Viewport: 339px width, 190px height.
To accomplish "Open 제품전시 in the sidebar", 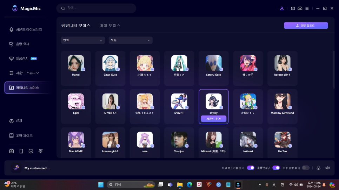I will 23,58.
